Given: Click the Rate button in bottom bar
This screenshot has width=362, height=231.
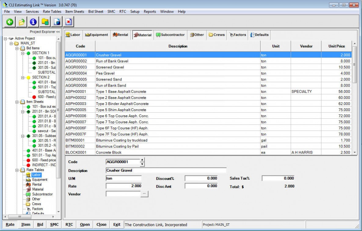Looking at the screenshot, I should click(10, 225).
